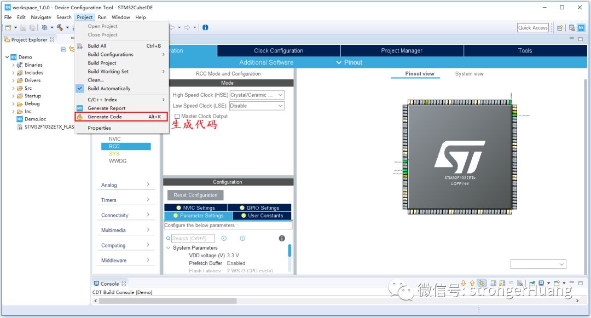
Task: Click the next search result circle icon
Action: (243, 238)
